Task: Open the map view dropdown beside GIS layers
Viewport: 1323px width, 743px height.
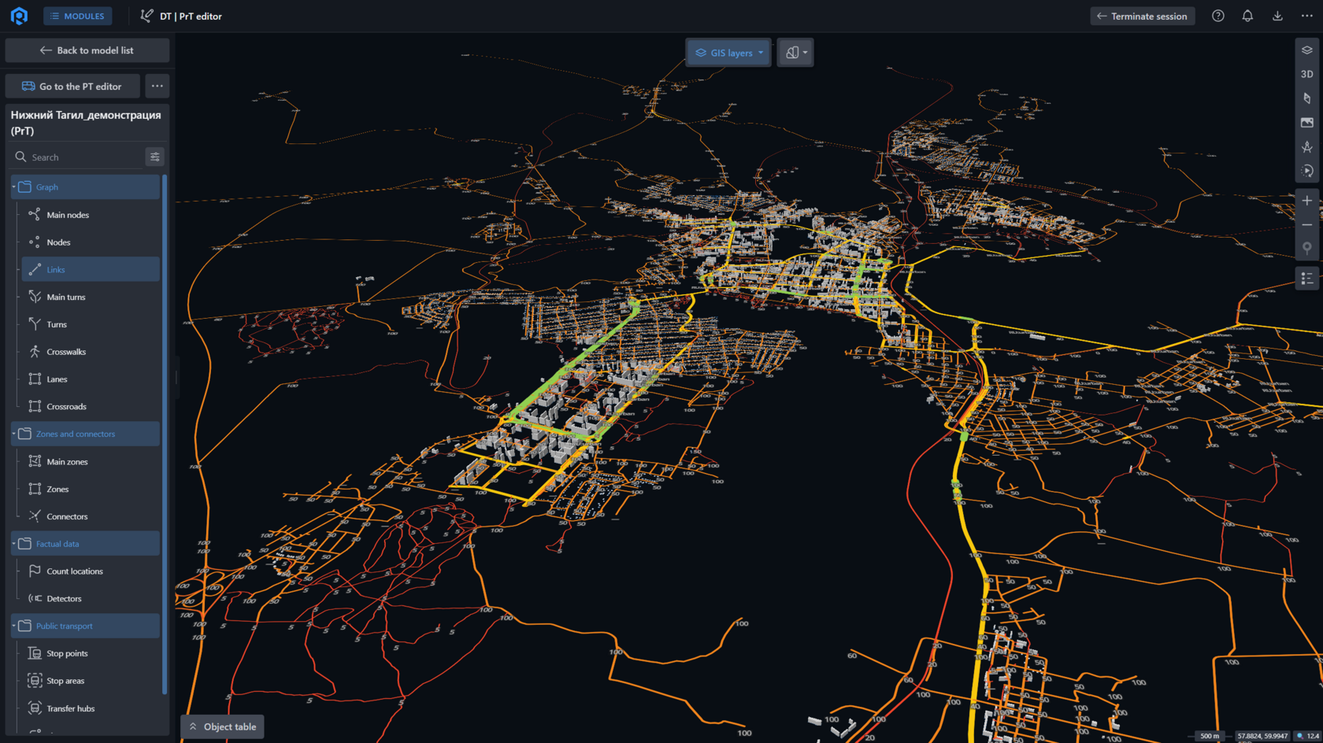Action: point(795,53)
